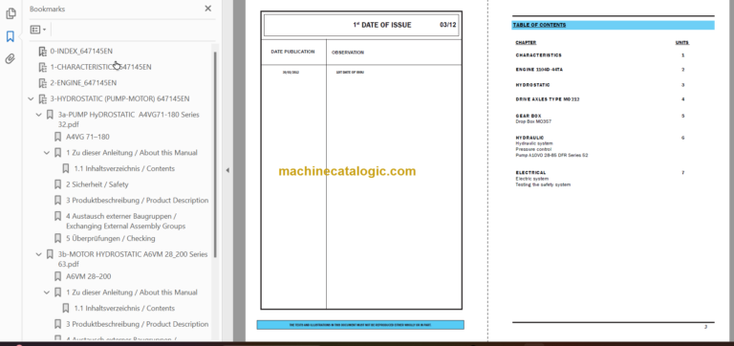734x346 pixels.
Task: Open bookmark 1-CHARACTERISTICS 647145EN
Action: click(x=100, y=67)
